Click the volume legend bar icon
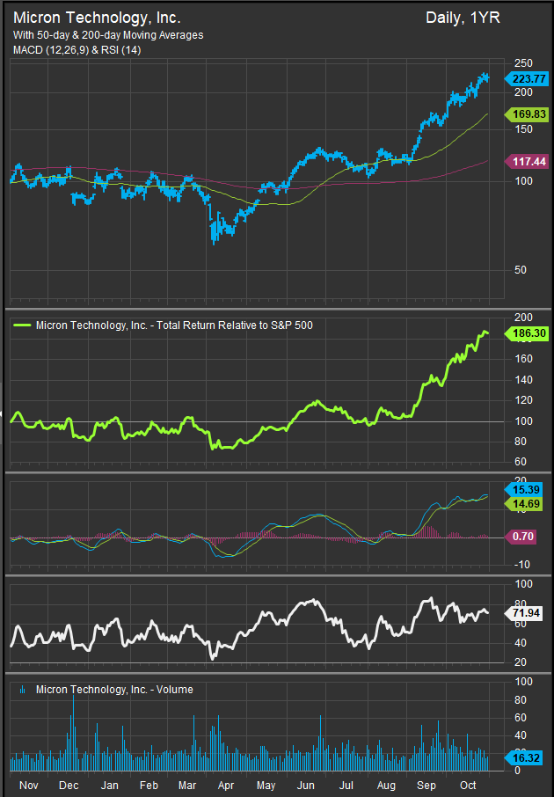This screenshot has width=554, height=797. [22, 690]
